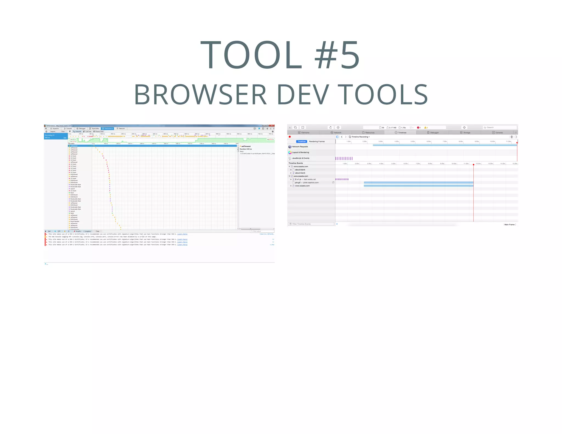Click Safari inspector reload page icon
This screenshot has height=434, width=562.
[x=330, y=128]
